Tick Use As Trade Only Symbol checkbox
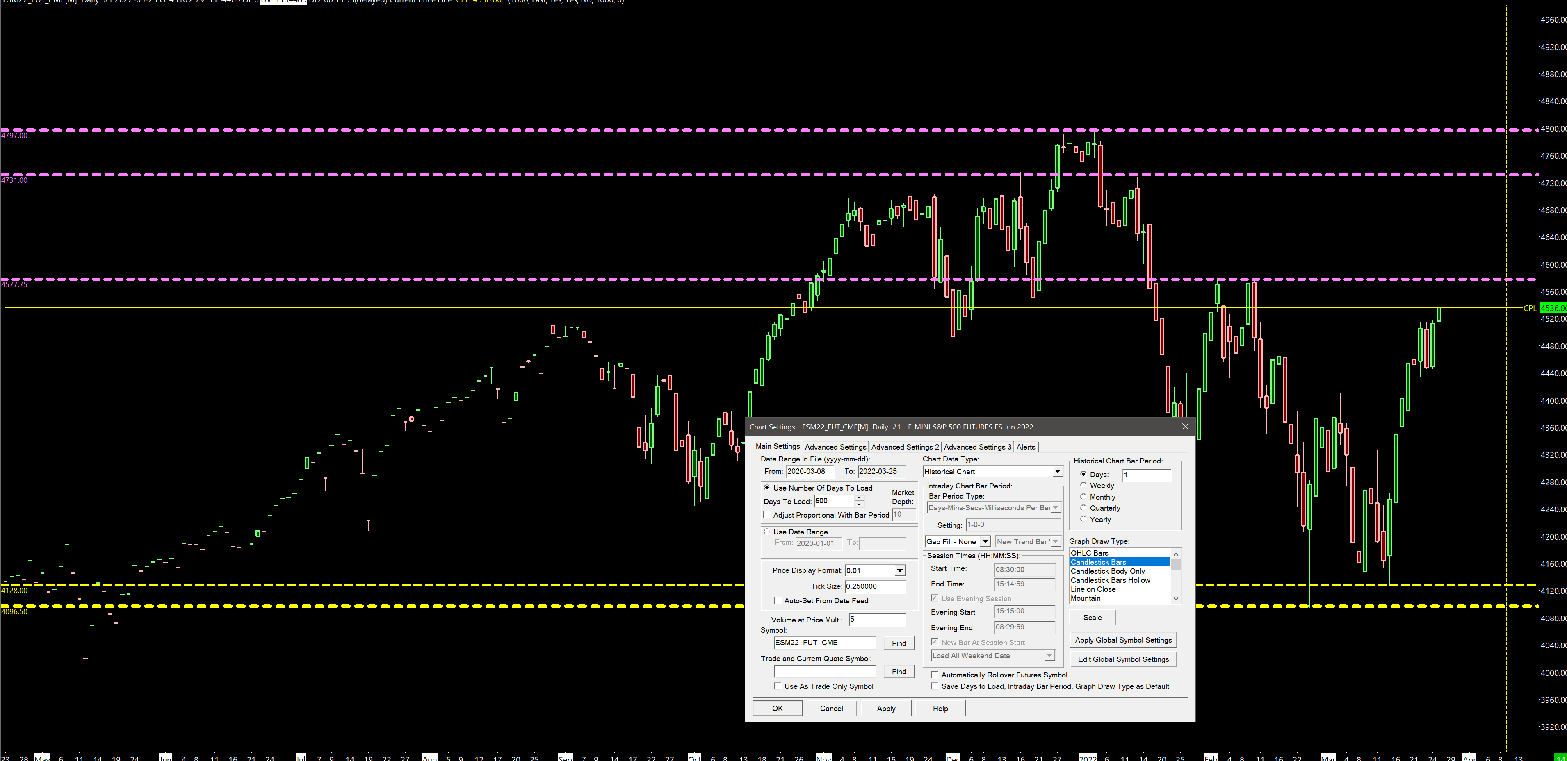Viewport: 1567px width, 761px height. (x=777, y=686)
